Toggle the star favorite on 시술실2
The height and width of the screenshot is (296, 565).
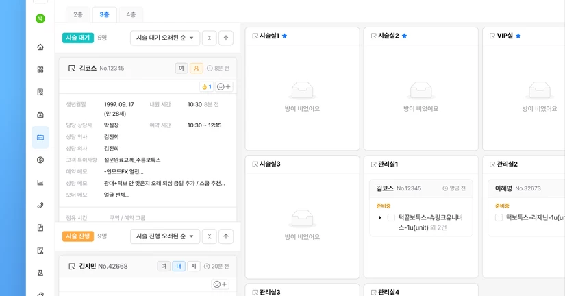tap(404, 36)
